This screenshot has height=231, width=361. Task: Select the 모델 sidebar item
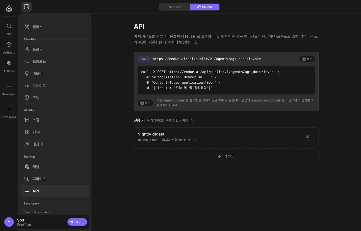[x=55, y=97]
